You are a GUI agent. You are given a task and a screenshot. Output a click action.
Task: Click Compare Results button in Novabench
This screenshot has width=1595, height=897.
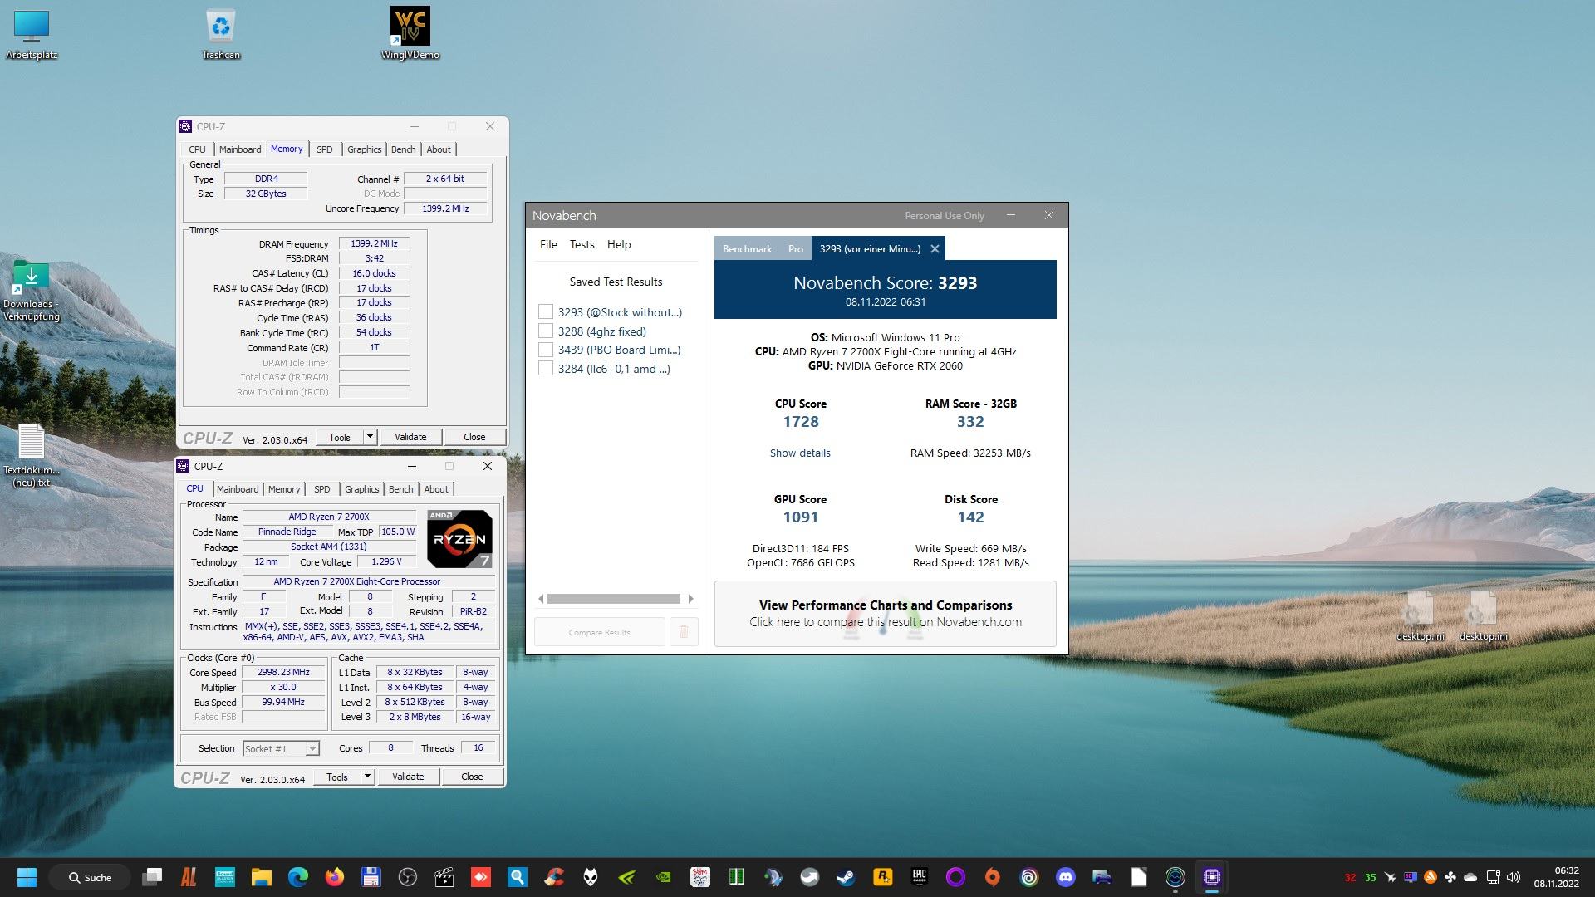(600, 632)
